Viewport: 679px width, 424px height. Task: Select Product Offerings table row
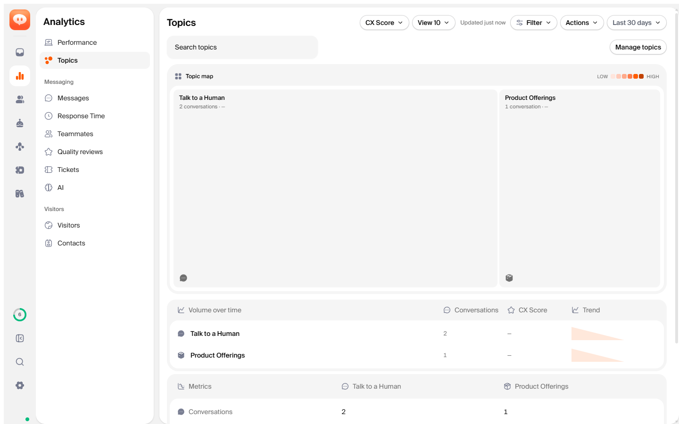[x=417, y=355]
